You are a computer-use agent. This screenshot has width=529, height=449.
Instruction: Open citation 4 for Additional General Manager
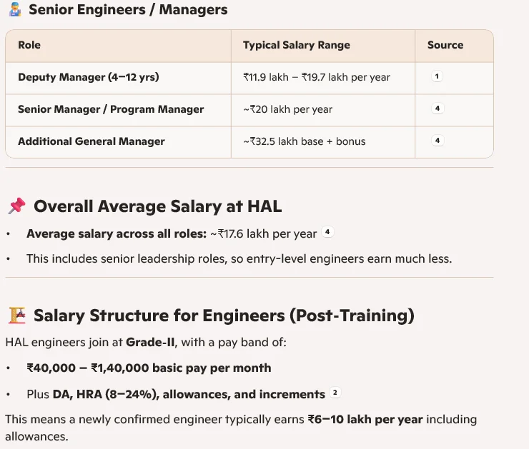[x=437, y=141]
